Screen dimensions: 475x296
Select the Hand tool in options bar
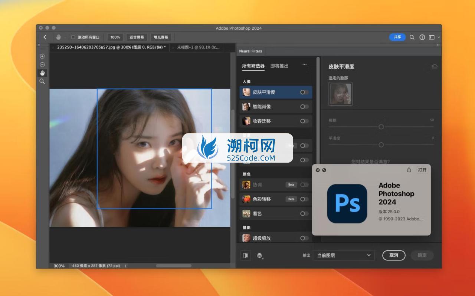point(58,37)
